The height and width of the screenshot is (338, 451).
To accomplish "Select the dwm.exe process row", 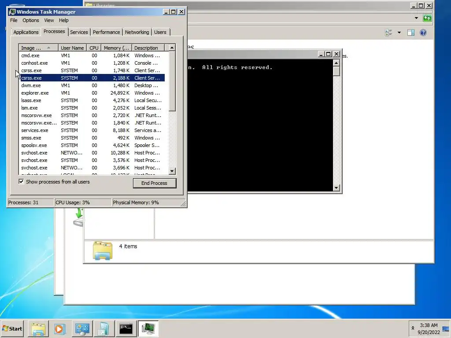I will point(92,85).
